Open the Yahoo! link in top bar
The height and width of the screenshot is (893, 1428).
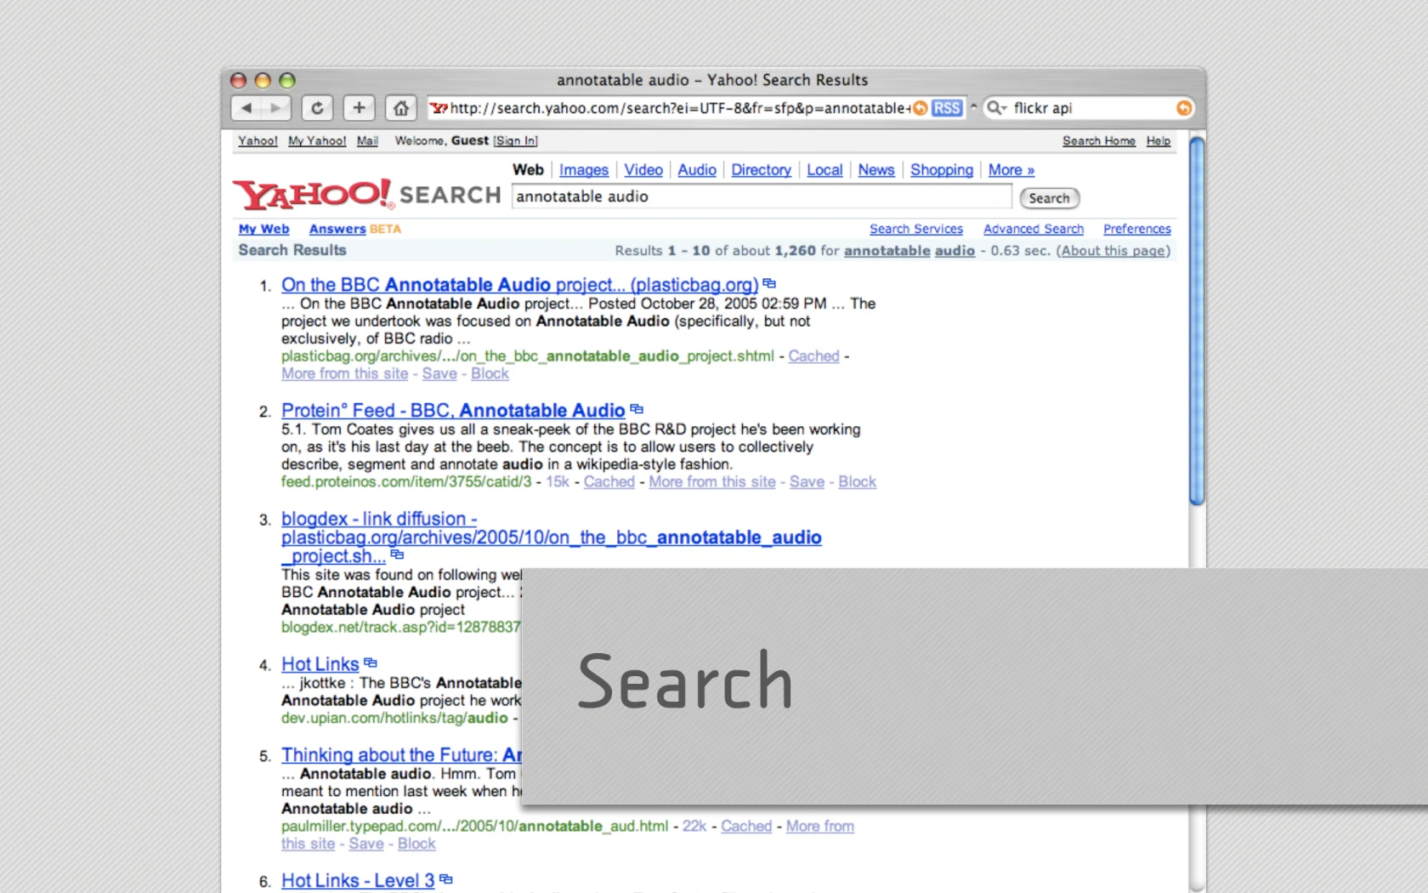point(258,141)
